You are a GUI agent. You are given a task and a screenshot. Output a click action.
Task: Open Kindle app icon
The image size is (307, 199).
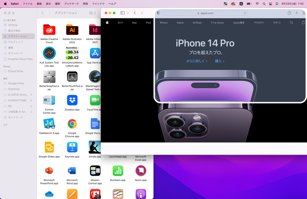[x=95, y=147]
